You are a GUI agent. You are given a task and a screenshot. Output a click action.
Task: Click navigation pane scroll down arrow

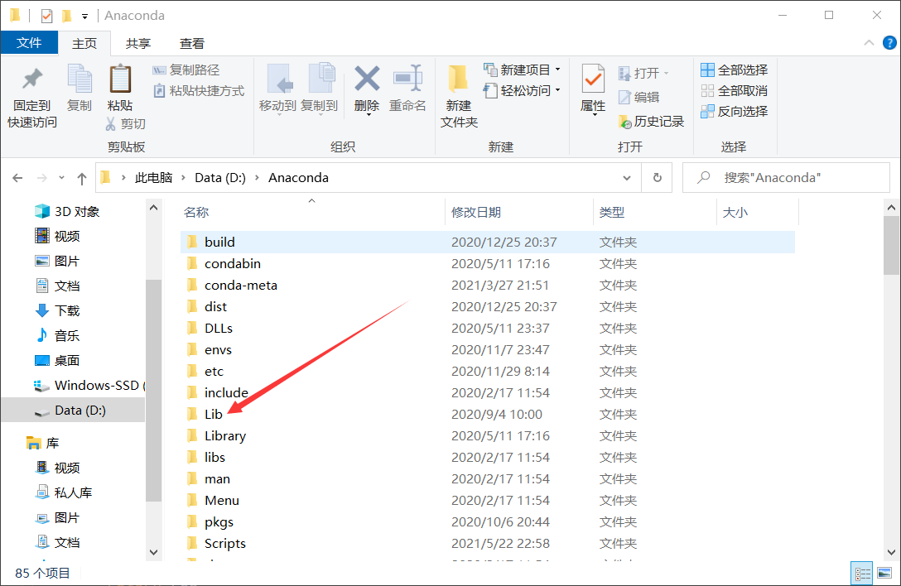tap(153, 552)
